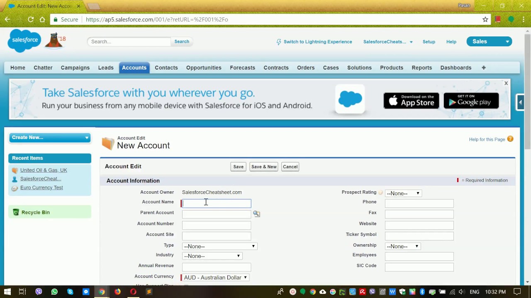
Task: Reload the page with browser refresh icon
Action: (x=31, y=19)
